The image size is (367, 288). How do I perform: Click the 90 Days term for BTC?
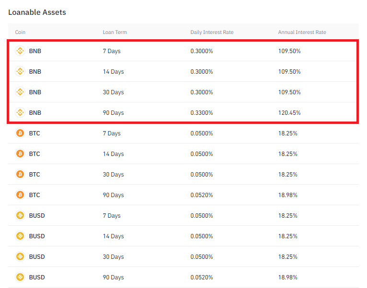(113, 195)
